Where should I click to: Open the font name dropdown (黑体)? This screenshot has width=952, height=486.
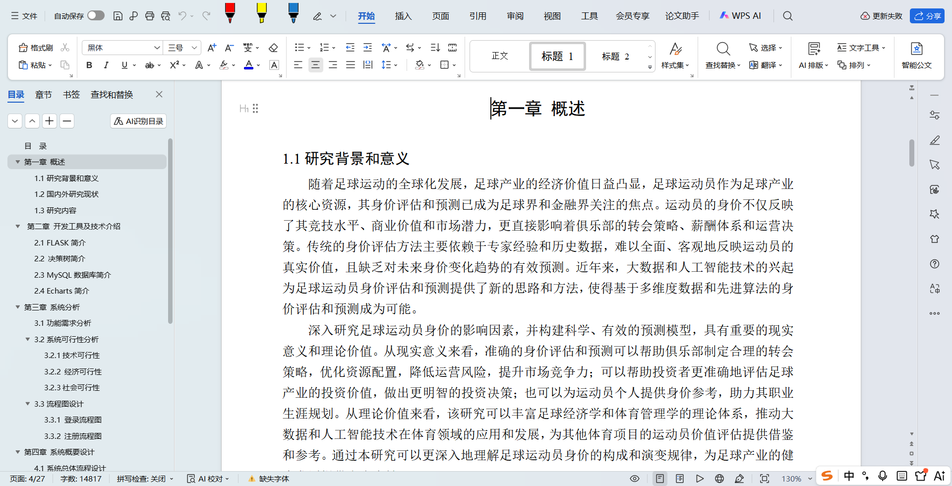(x=157, y=48)
